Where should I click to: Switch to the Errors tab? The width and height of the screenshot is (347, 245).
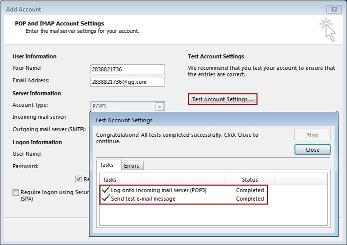(x=131, y=166)
